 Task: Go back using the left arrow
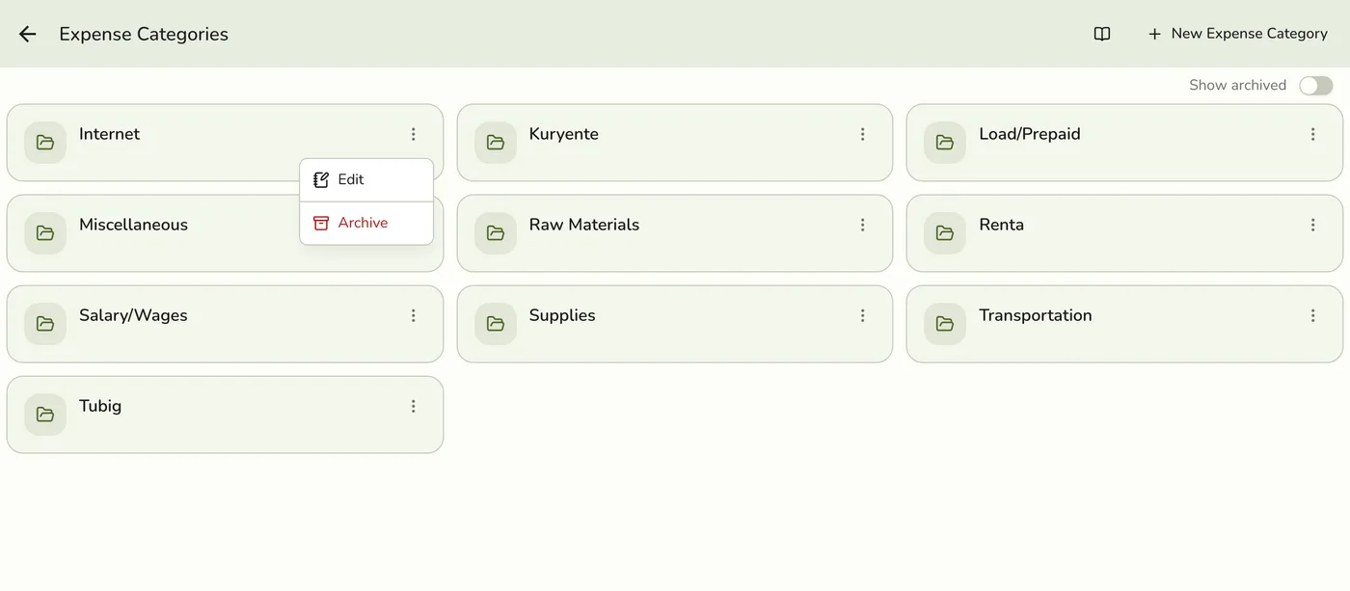pyautogui.click(x=27, y=34)
